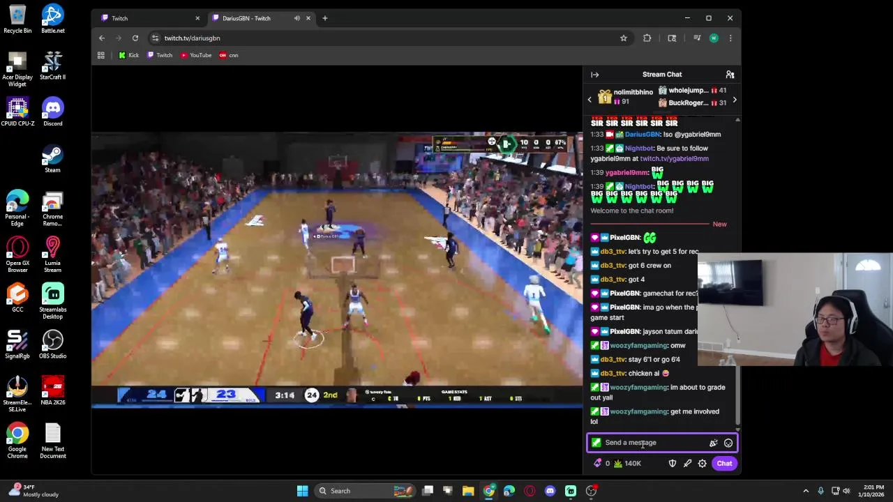This screenshot has height=502, width=893.
Task: Open Chrome three-dot menu
Action: (x=730, y=38)
